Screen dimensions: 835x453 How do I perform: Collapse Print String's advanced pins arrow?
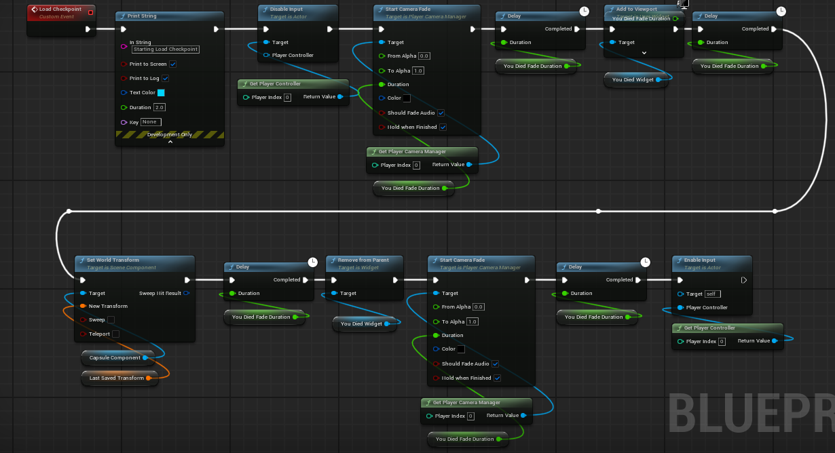[x=170, y=142]
